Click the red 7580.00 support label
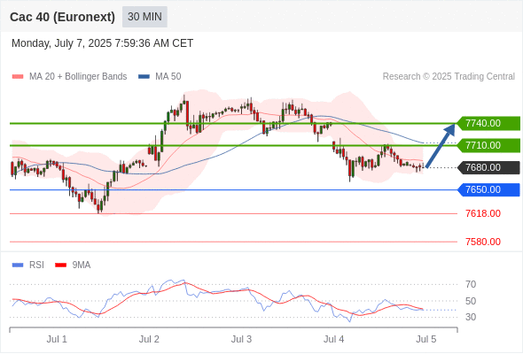This screenshot has height=354, width=523. click(483, 242)
